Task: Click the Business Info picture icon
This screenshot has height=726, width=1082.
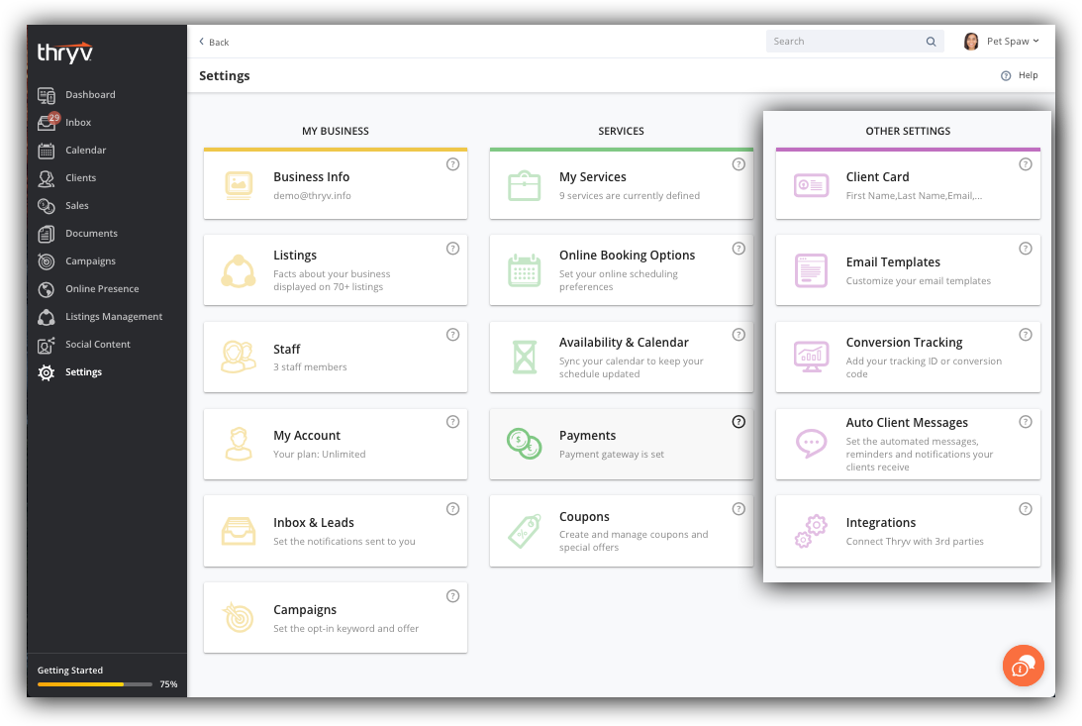Action: pyautogui.click(x=239, y=185)
